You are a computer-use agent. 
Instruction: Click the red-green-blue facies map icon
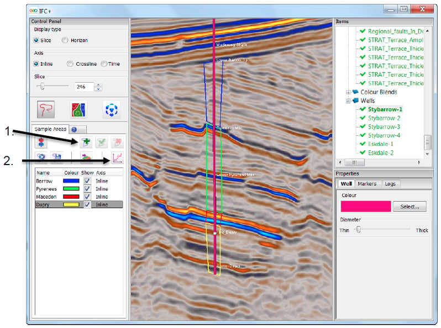click(78, 110)
